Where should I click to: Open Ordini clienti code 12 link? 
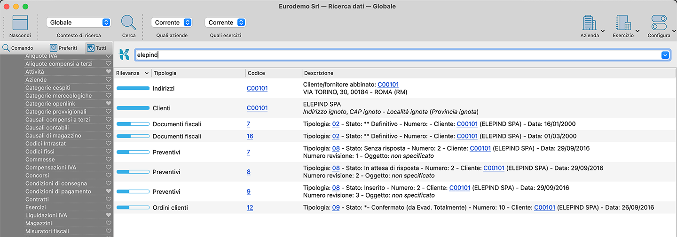coord(250,207)
